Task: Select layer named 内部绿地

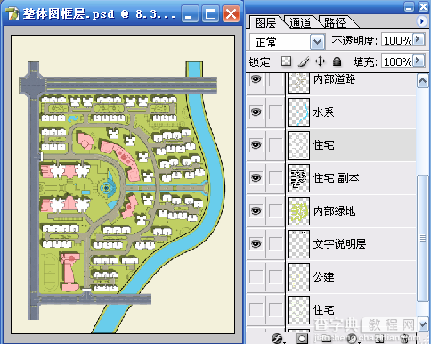Action: coord(334,211)
